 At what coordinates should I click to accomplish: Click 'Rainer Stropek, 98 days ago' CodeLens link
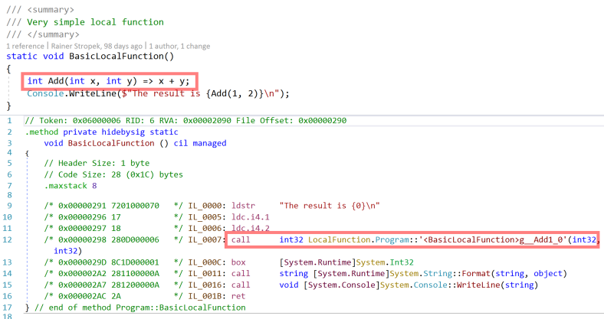click(97, 46)
